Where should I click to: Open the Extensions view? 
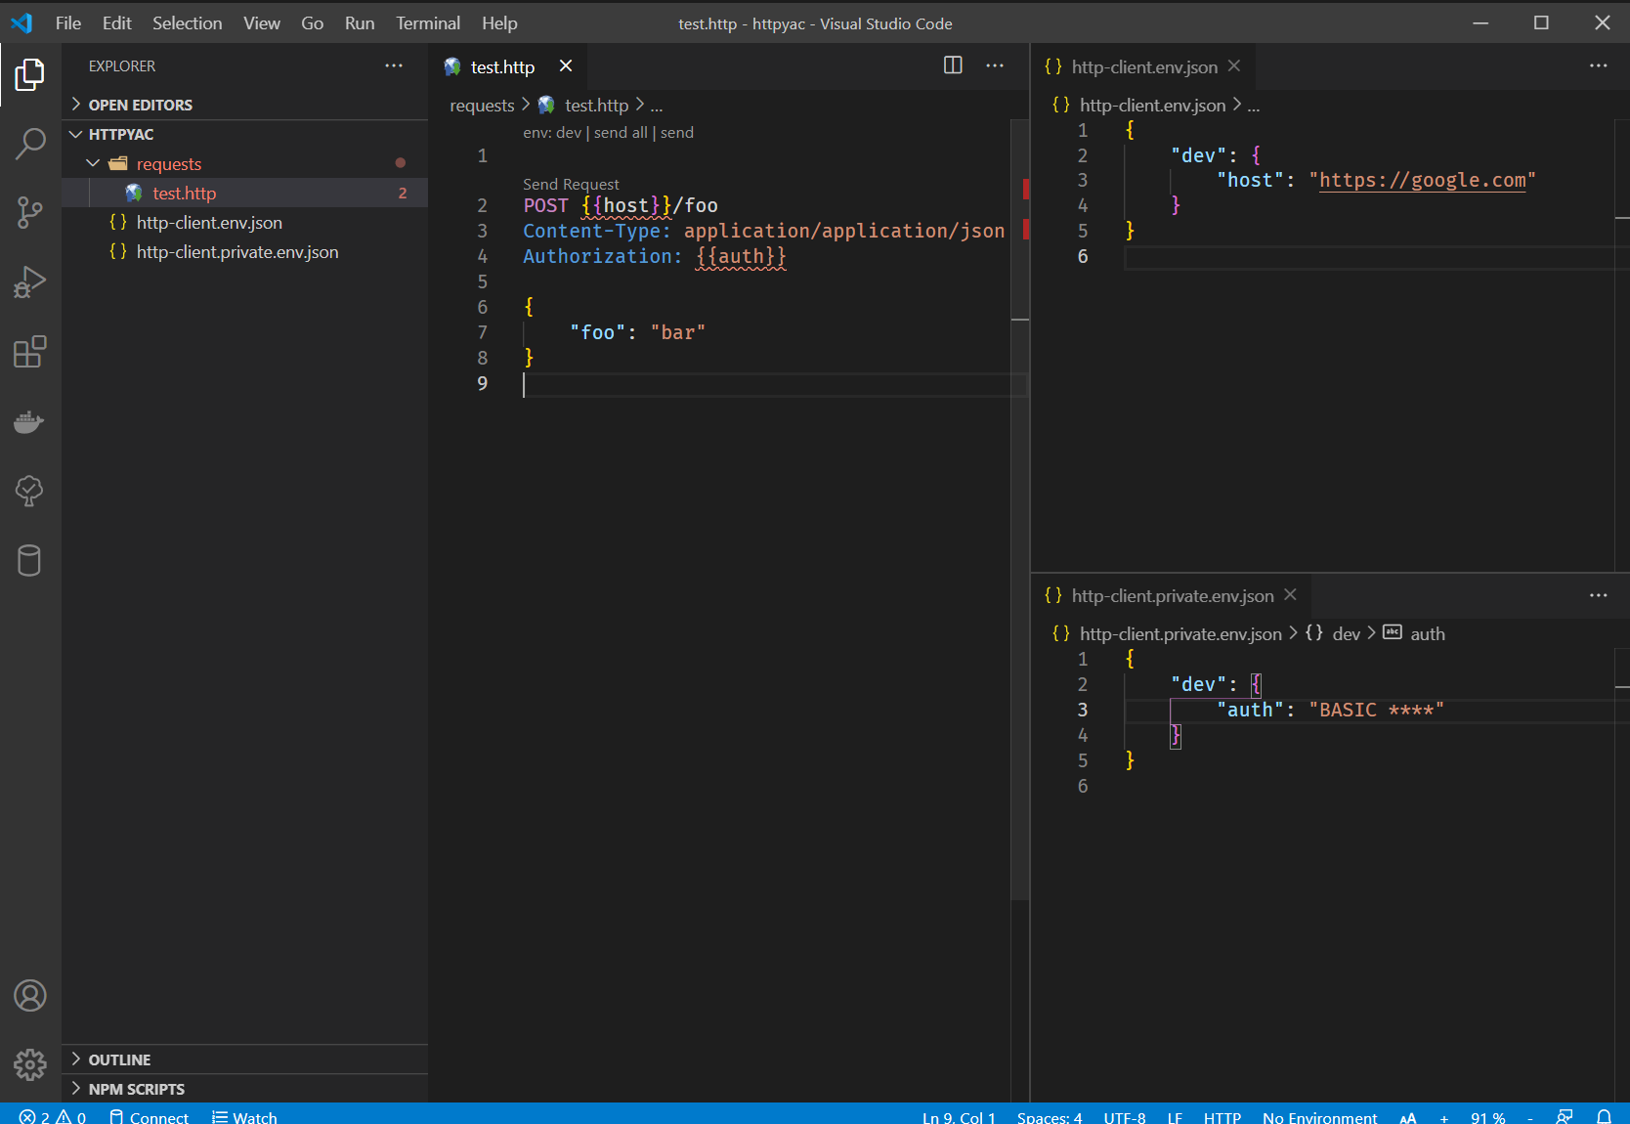tap(30, 352)
